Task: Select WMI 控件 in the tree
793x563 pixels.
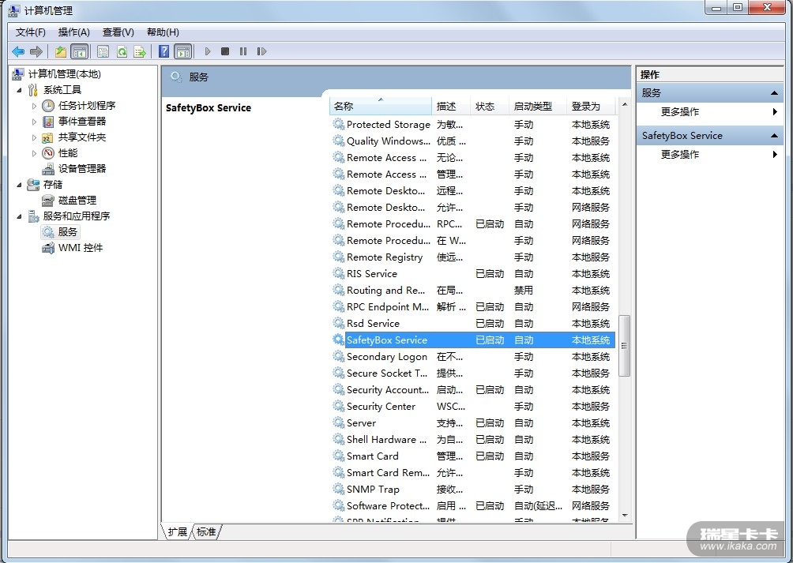Action: [x=80, y=248]
